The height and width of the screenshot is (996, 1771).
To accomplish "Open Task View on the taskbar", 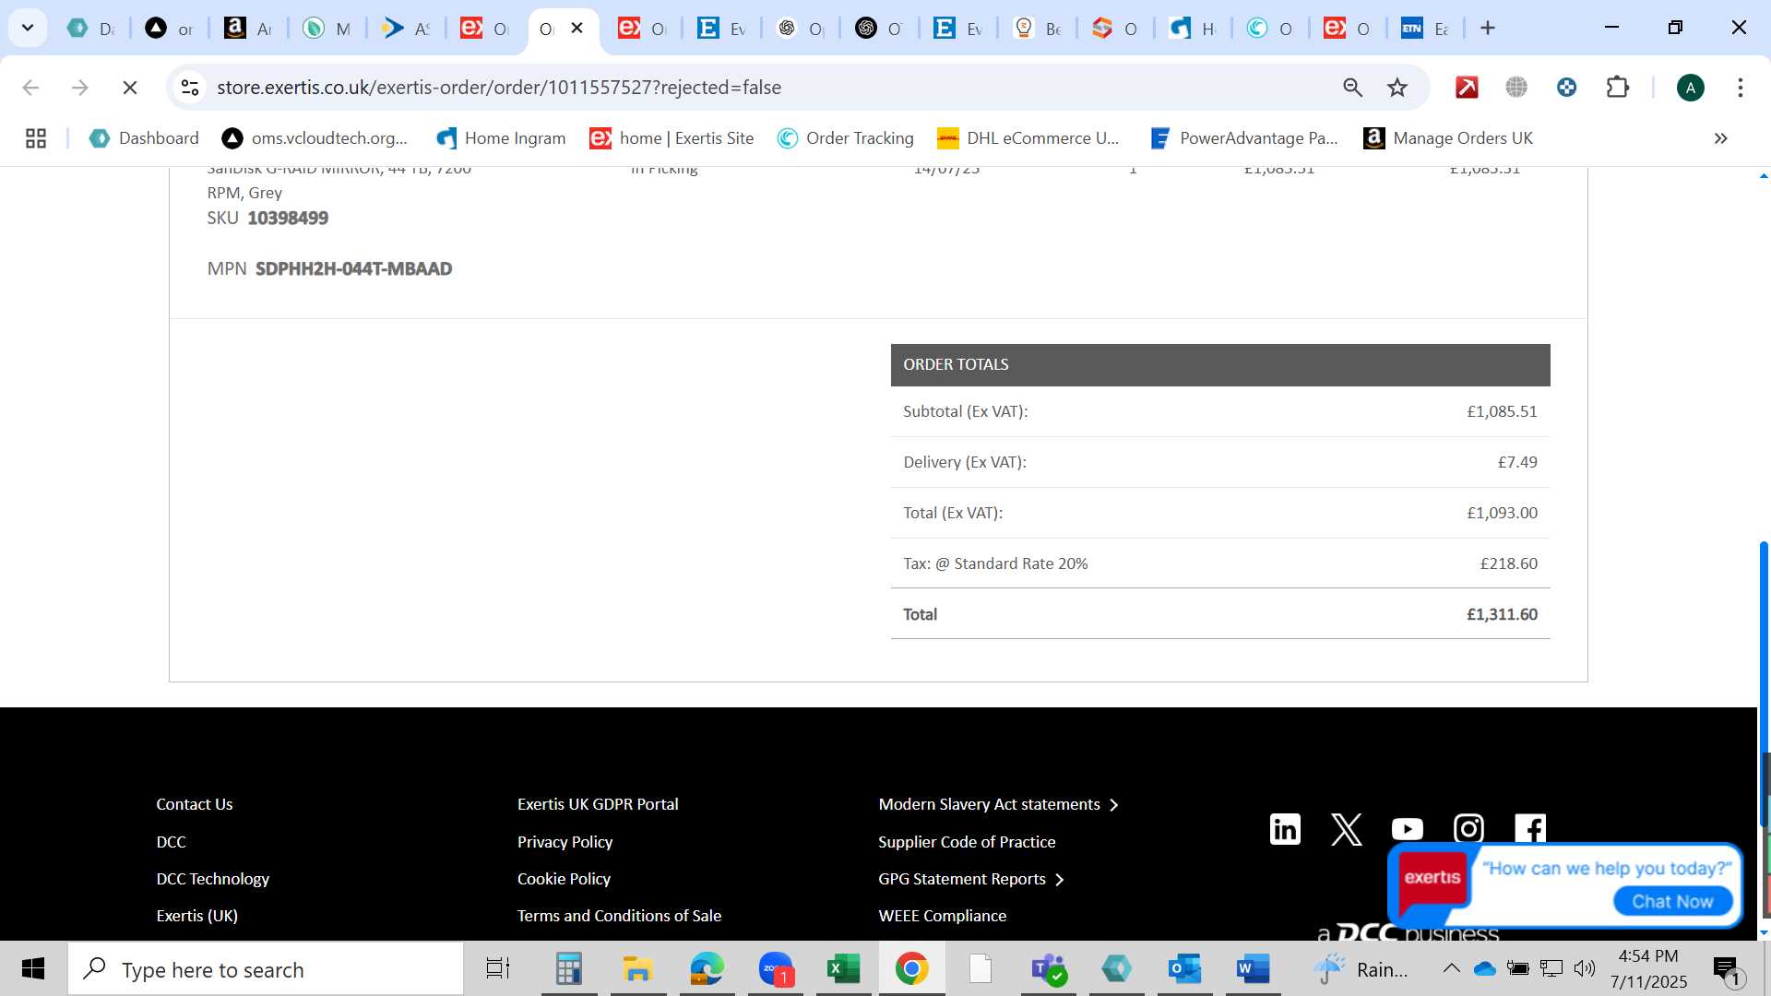I will 498,969.
